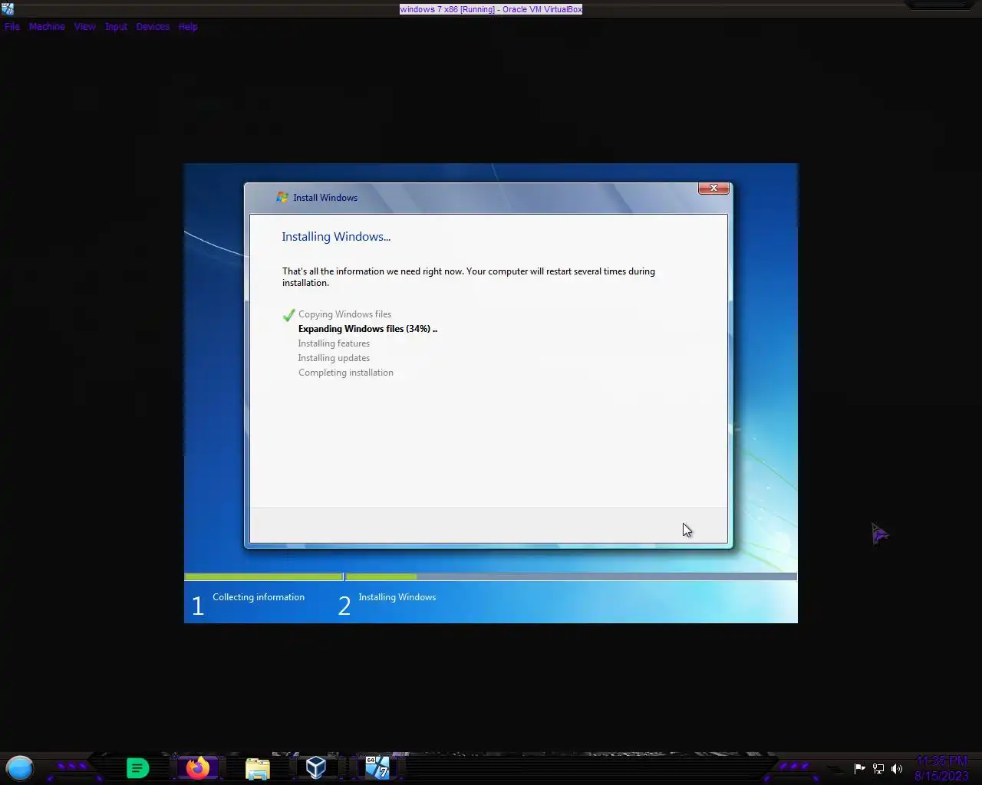Open the Machine menu

[47, 27]
